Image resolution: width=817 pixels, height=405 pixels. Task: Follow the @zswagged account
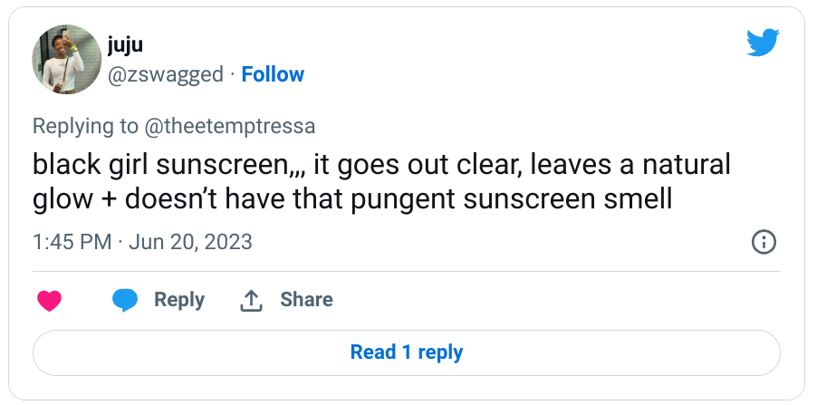[273, 74]
